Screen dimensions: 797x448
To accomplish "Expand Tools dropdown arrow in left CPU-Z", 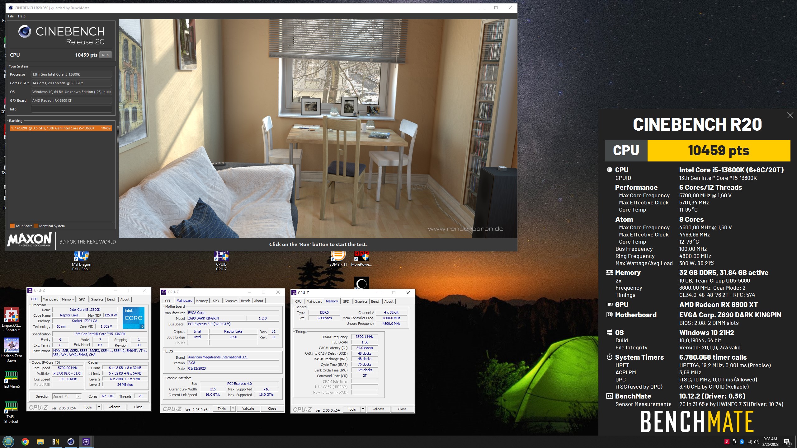I will pos(99,407).
